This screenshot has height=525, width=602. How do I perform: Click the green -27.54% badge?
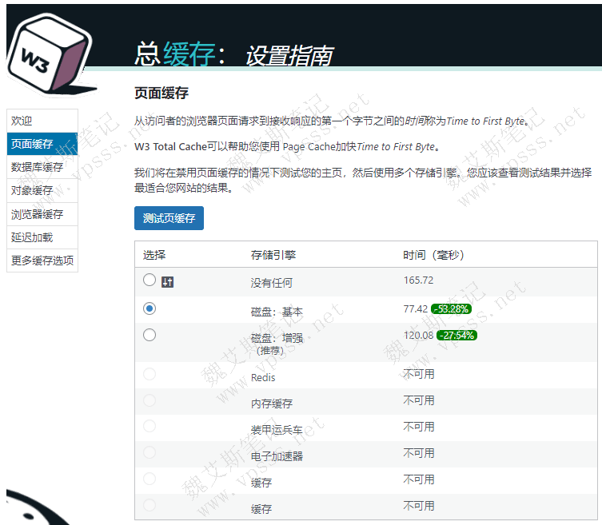[x=456, y=336]
